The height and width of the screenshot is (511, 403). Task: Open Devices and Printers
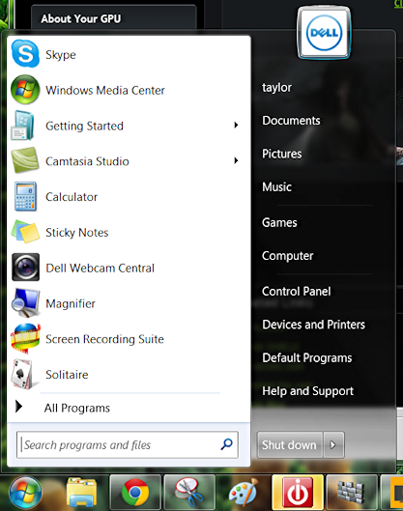click(314, 325)
